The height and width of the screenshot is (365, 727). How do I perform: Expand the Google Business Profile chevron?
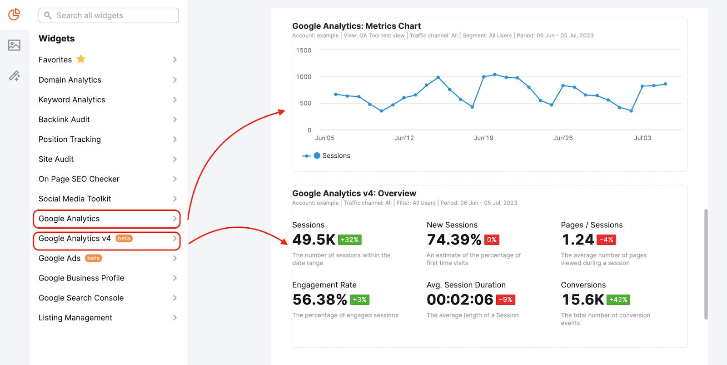pyautogui.click(x=175, y=278)
